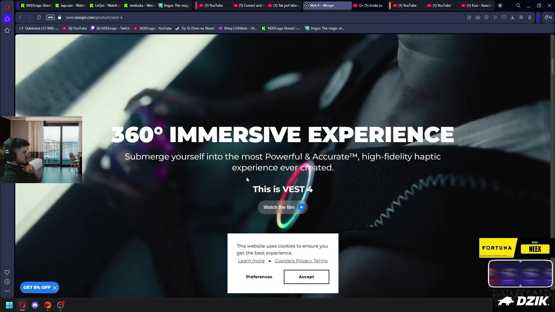Open the downloads icon
Viewport: 555px width, 312px height.
(x=513, y=17)
